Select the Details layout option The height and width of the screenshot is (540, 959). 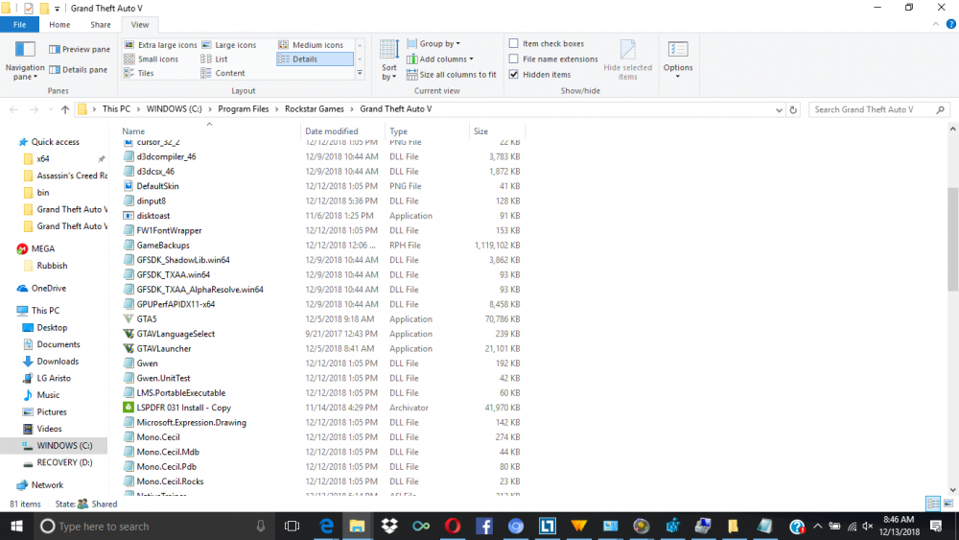pos(315,59)
